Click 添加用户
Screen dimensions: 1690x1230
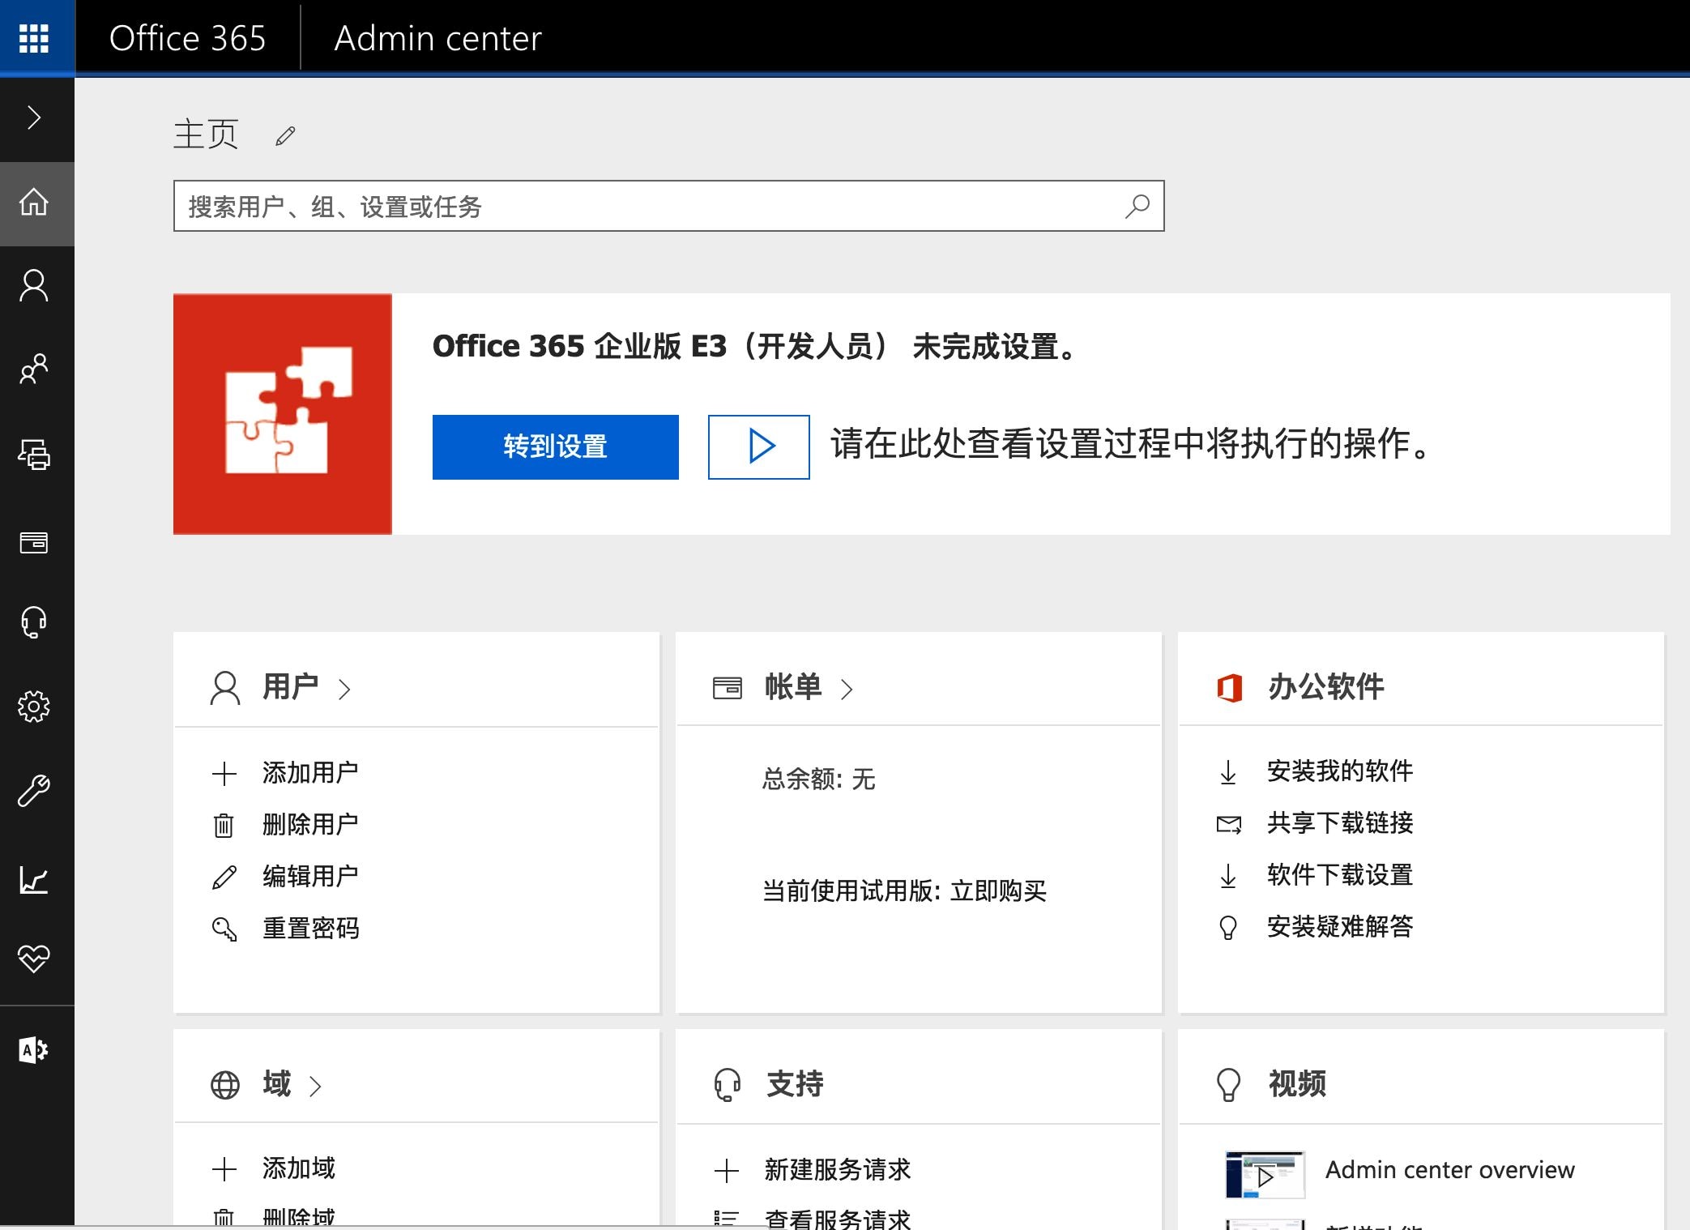310,773
